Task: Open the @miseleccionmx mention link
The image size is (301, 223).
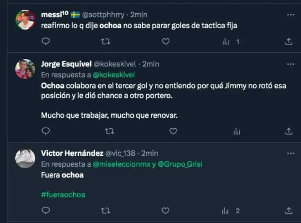Action: point(121,165)
